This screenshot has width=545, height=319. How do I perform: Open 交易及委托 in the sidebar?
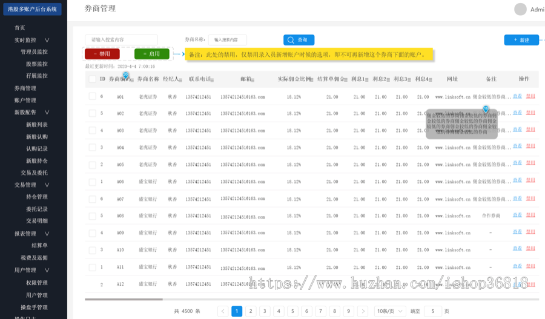[34, 173]
